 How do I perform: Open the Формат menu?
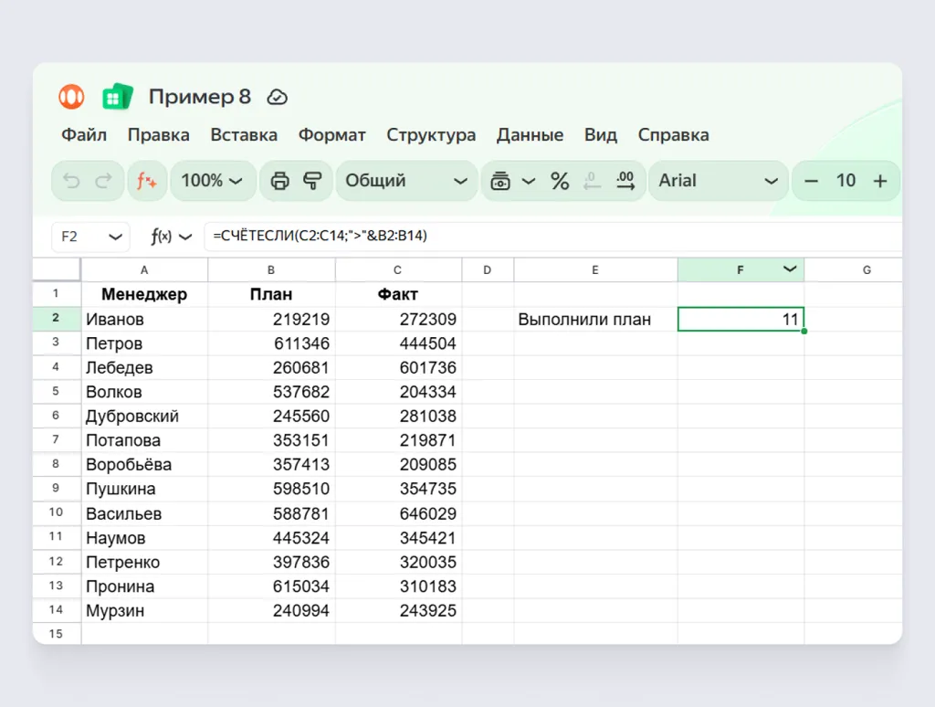coord(332,135)
